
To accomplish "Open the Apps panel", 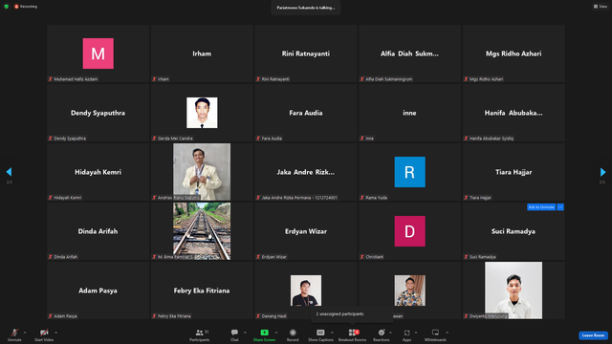I will pyautogui.click(x=406, y=334).
